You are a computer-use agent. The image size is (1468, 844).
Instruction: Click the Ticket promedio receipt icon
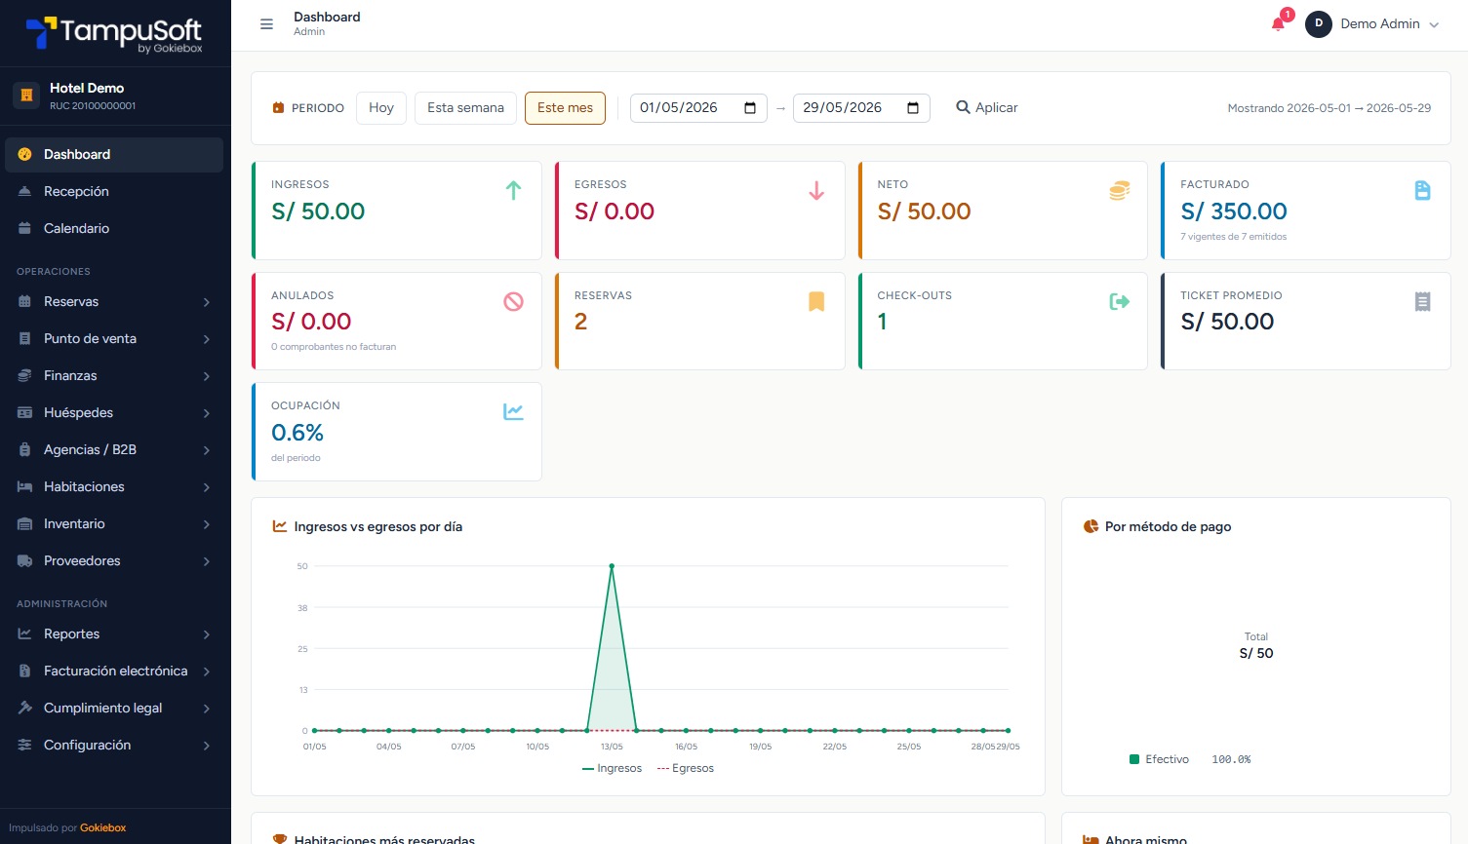click(x=1423, y=302)
